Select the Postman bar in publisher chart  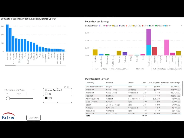(16, 45)
